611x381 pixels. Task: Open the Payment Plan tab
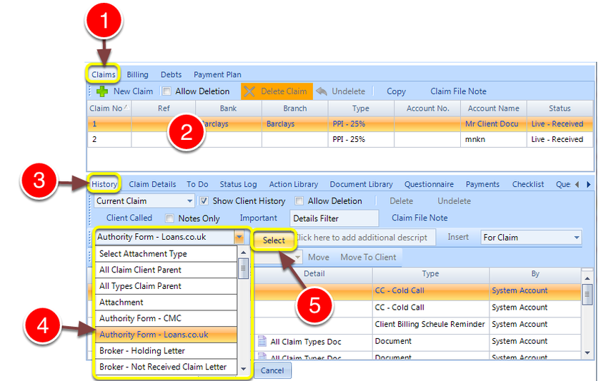[x=217, y=74]
